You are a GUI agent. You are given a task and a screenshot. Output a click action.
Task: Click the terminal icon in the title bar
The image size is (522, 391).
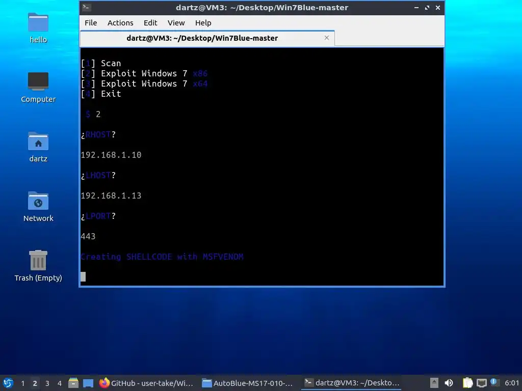coord(87,7)
